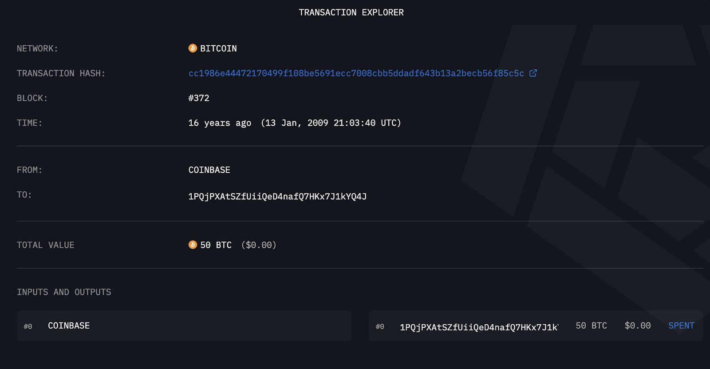Click the timestamp 16 years ago
The width and height of the screenshot is (710, 369).
[221, 123]
